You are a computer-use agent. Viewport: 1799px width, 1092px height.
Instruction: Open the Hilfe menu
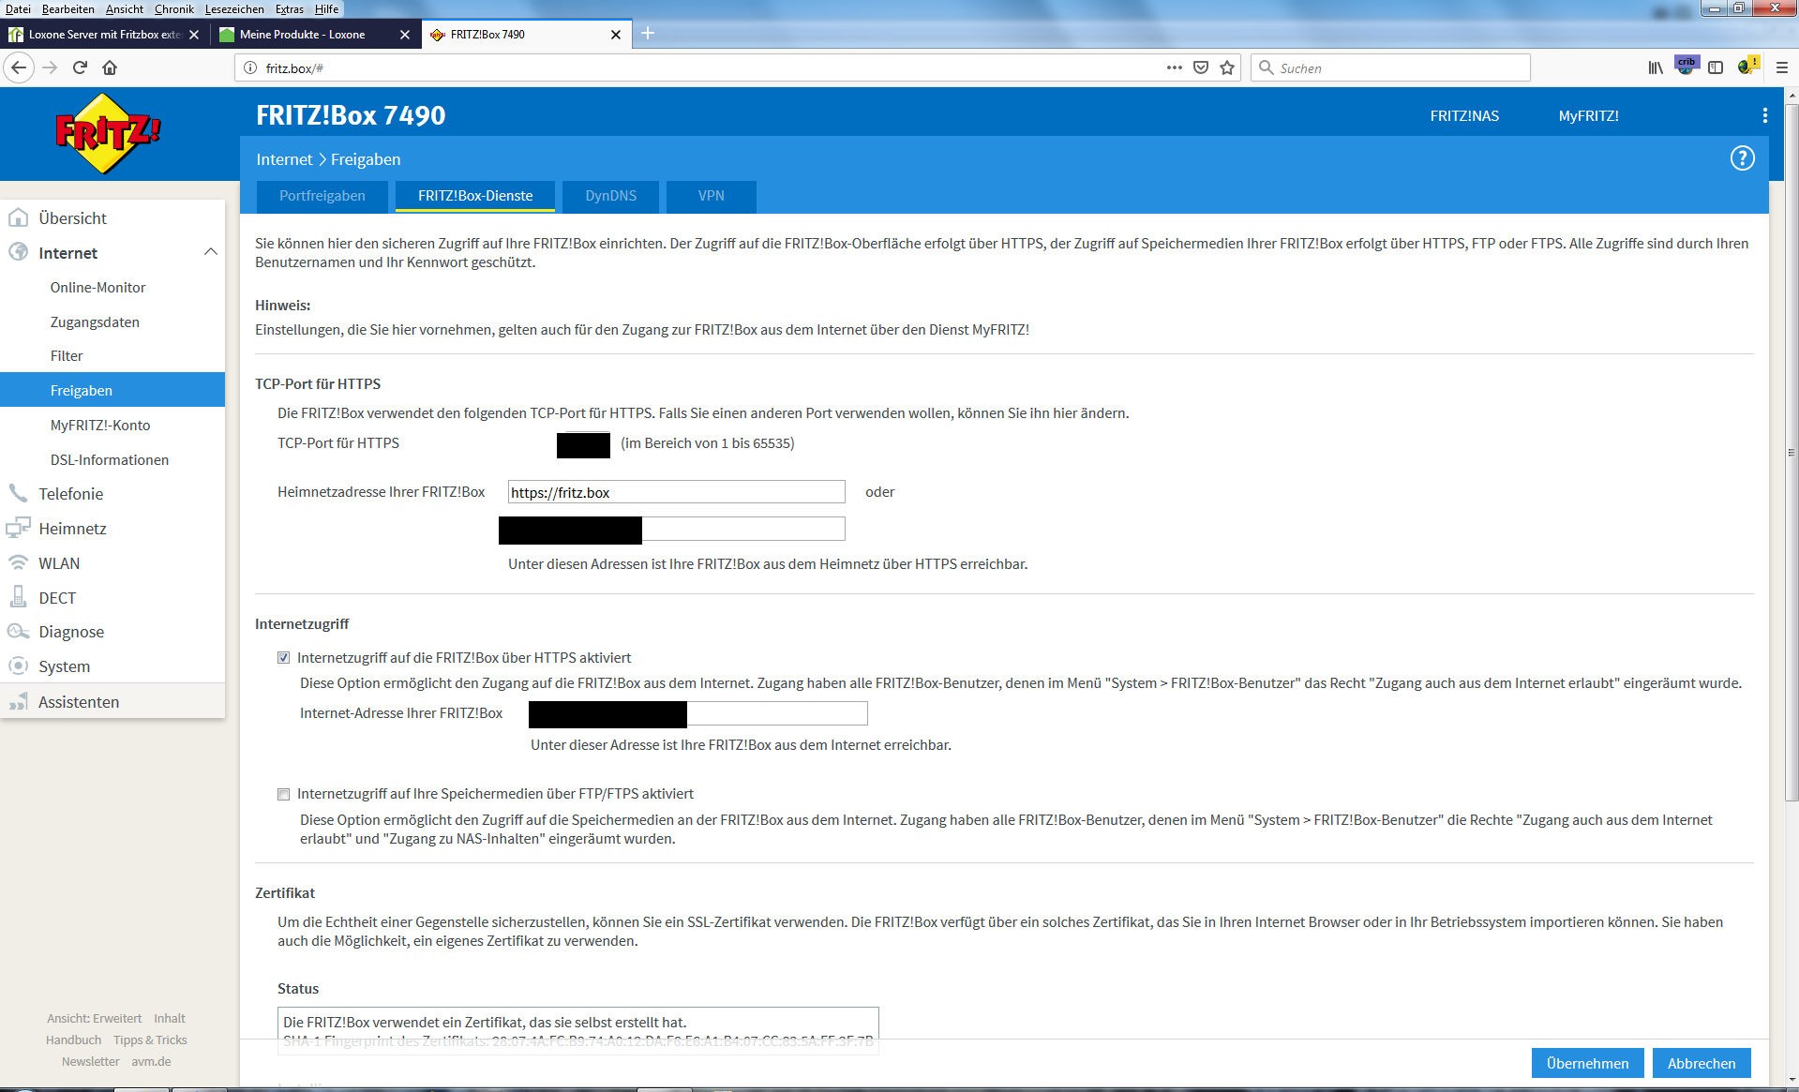tap(326, 8)
